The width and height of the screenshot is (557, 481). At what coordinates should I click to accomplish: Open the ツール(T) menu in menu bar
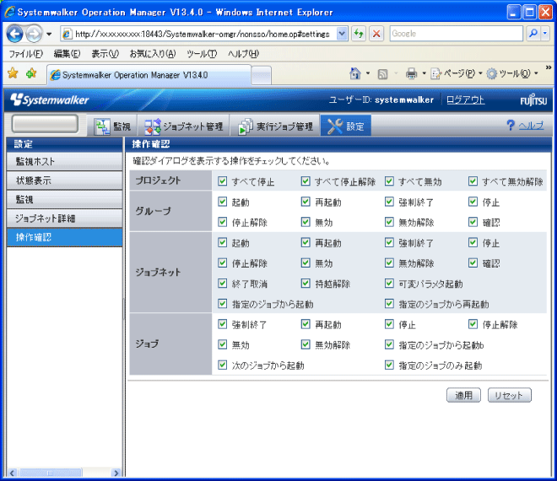pyautogui.click(x=202, y=54)
